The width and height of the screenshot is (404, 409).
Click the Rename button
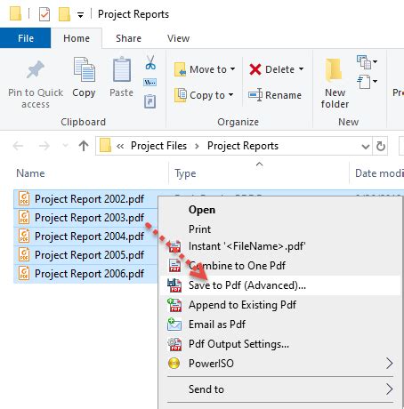275,95
